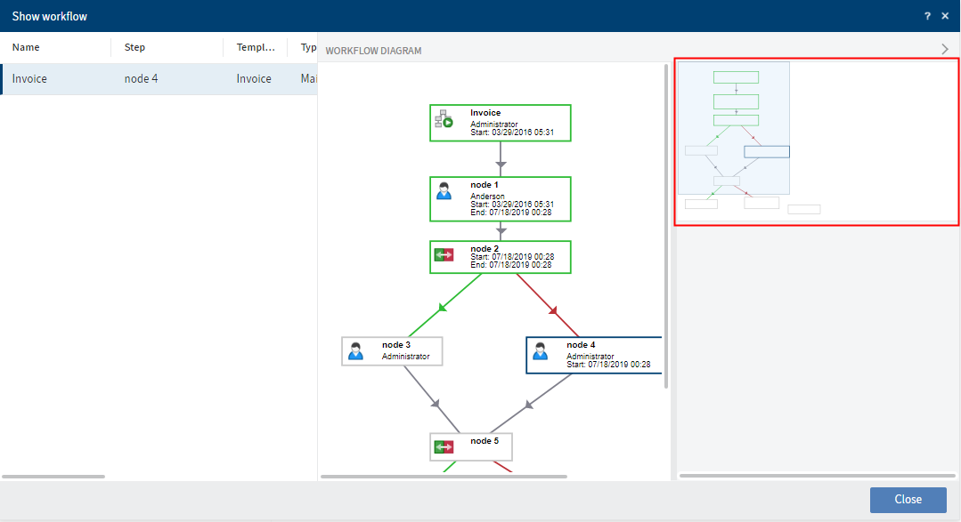The height and width of the screenshot is (522, 961).
Task: Click the Invoice start node workflow icon
Action: pos(444,120)
